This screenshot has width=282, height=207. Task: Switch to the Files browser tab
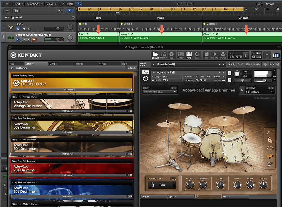pos(17,64)
